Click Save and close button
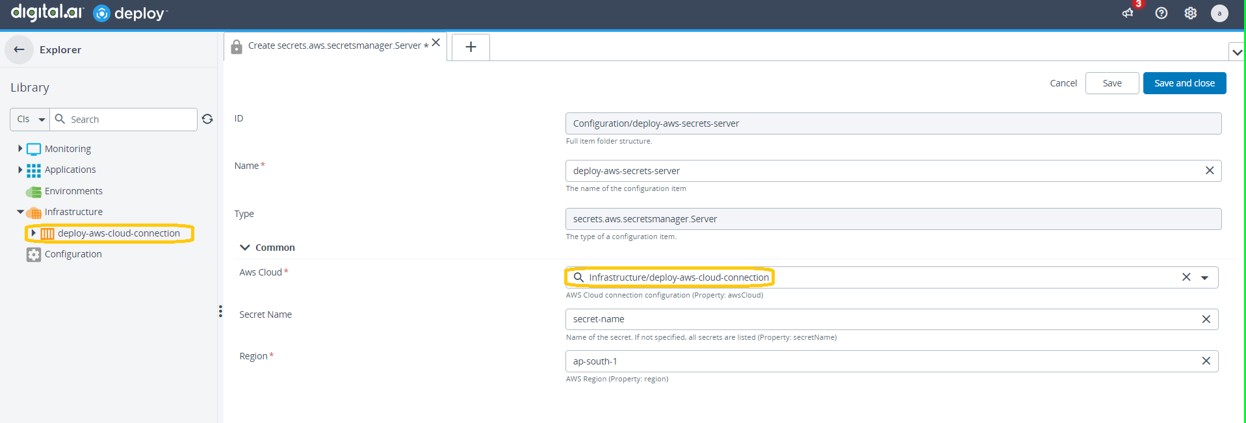 (x=1184, y=83)
